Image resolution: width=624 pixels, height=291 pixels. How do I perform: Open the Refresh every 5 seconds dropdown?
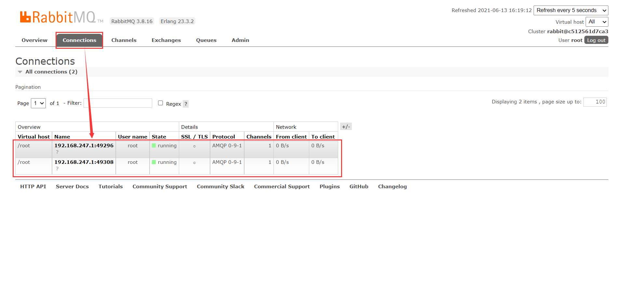[571, 10]
